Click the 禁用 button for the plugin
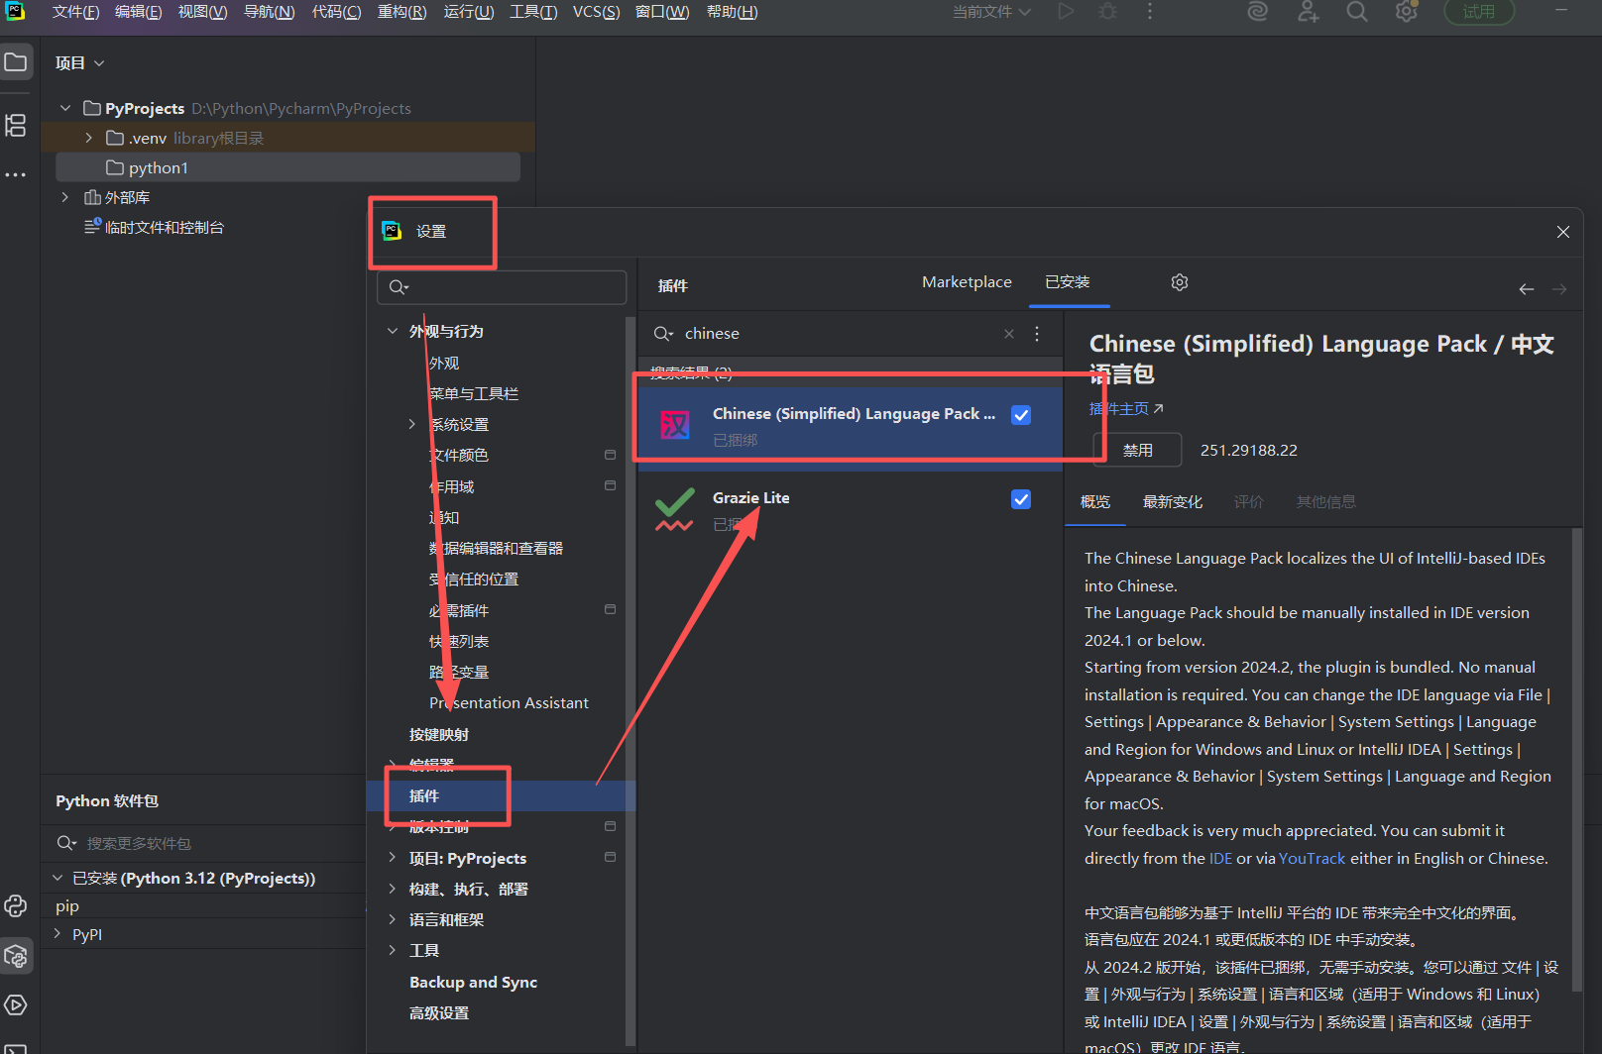 (x=1137, y=450)
